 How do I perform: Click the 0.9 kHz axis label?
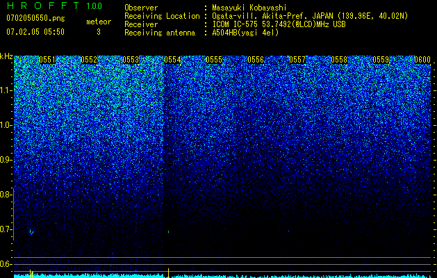tap(6, 160)
